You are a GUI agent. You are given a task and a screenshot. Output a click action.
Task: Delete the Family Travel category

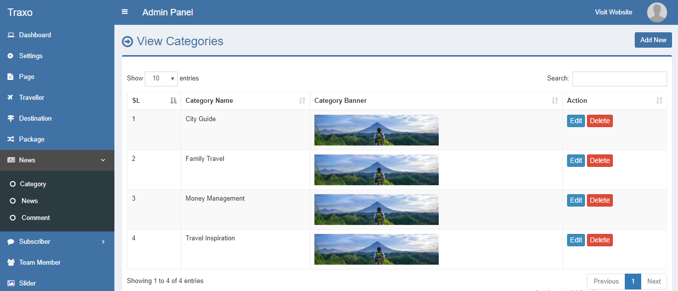tap(599, 161)
